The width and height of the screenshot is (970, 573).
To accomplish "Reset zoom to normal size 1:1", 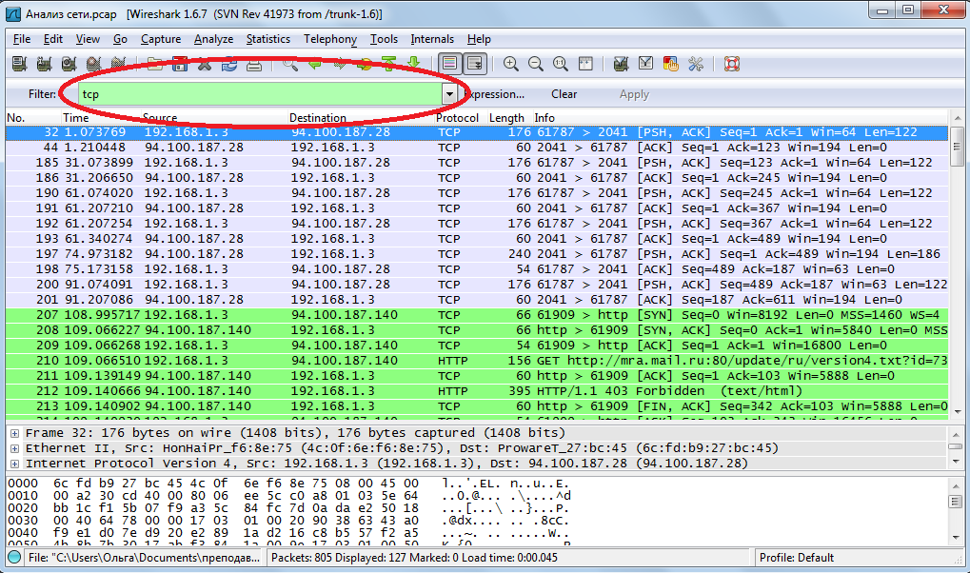I will click(x=561, y=64).
